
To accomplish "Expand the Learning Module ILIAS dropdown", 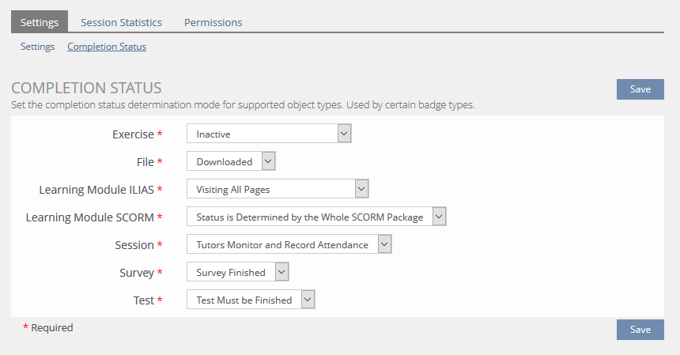I will [278, 189].
